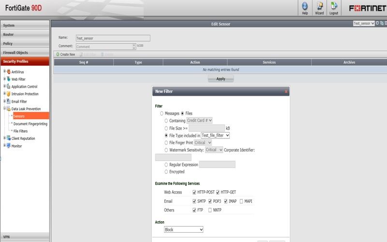Image resolution: width=387 pixels, height=242 pixels.
Task: Select Watermark Sensitivity radio option
Action: click(166, 150)
